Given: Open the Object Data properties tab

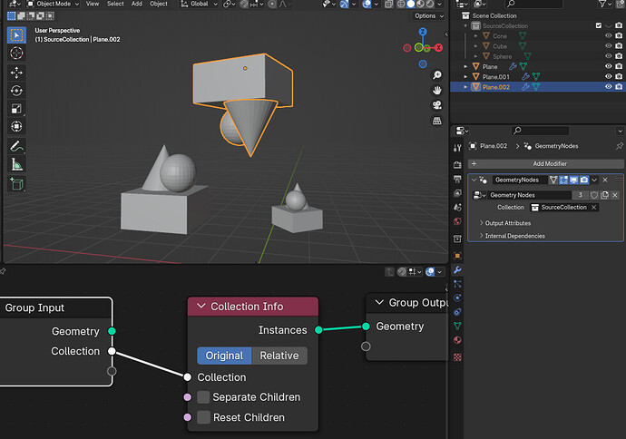Looking at the screenshot, I should point(457,326).
